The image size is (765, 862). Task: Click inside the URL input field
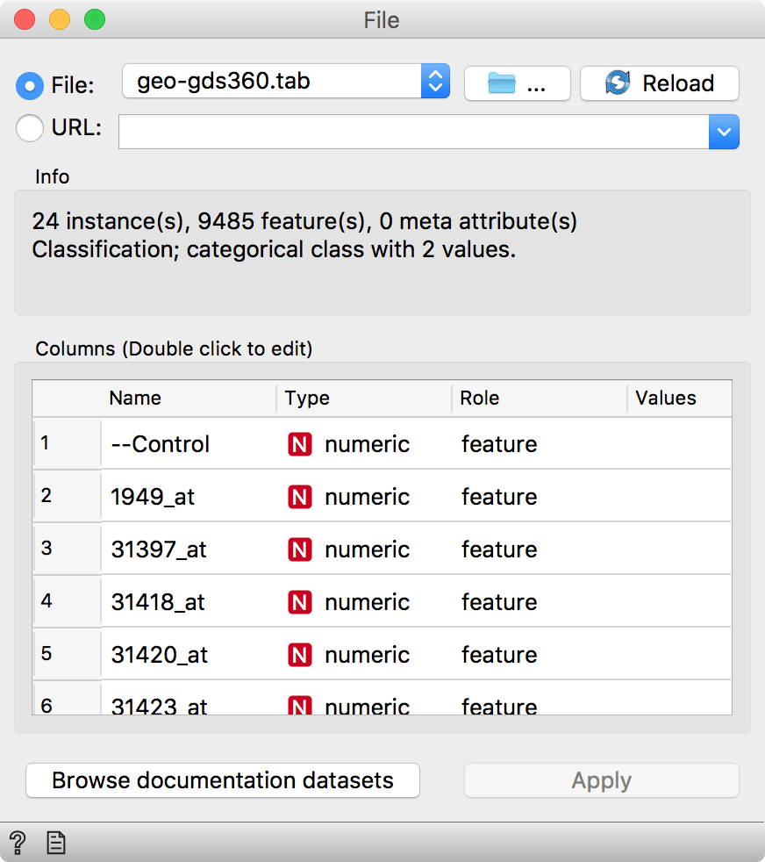tap(414, 132)
